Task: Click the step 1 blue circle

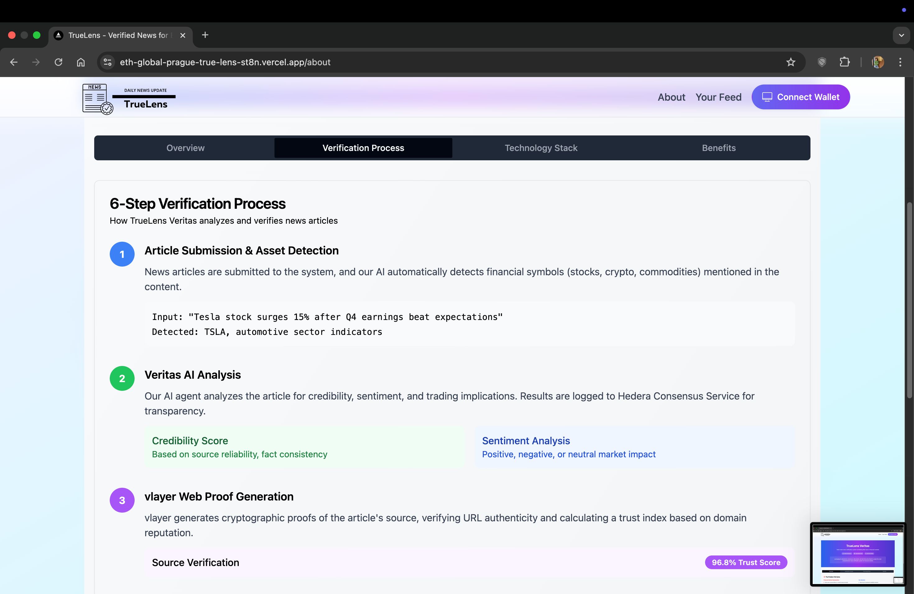Action: coord(122,254)
